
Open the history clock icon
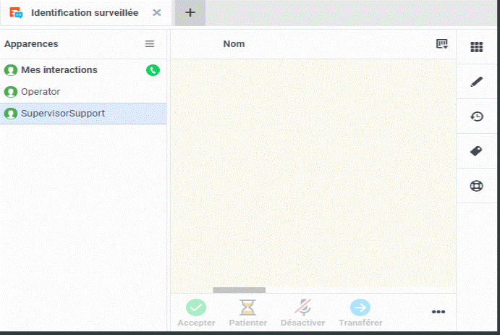[476, 116]
